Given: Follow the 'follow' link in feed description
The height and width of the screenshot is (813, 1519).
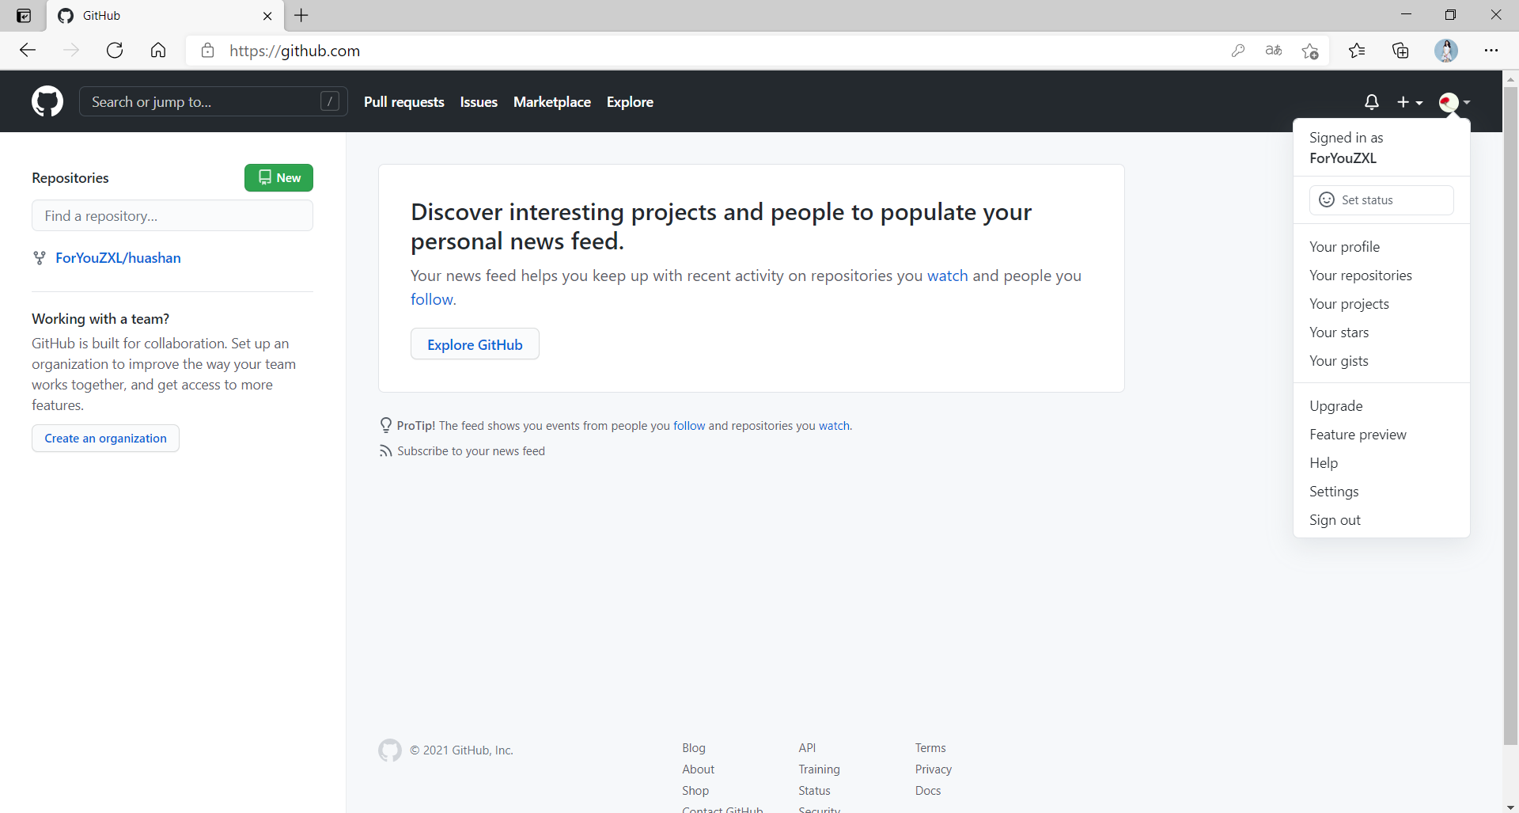Looking at the screenshot, I should (x=432, y=299).
